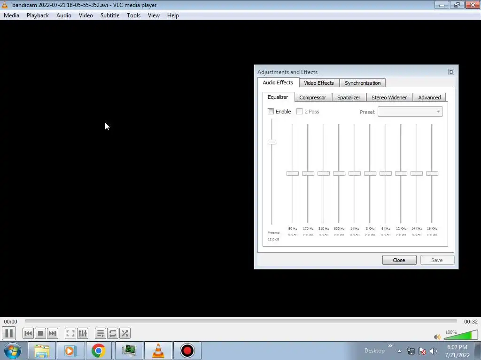Select the Stereo Widener sub-tab
Image resolution: width=481 pixels, height=360 pixels.
coord(389,97)
